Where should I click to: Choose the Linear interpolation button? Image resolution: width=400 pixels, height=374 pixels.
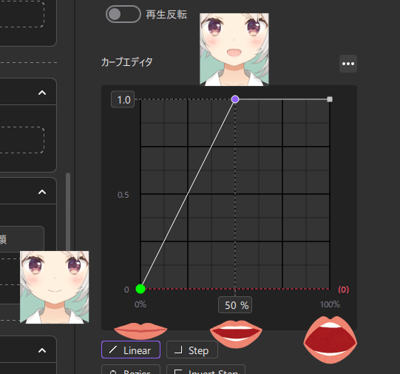pyautogui.click(x=131, y=350)
